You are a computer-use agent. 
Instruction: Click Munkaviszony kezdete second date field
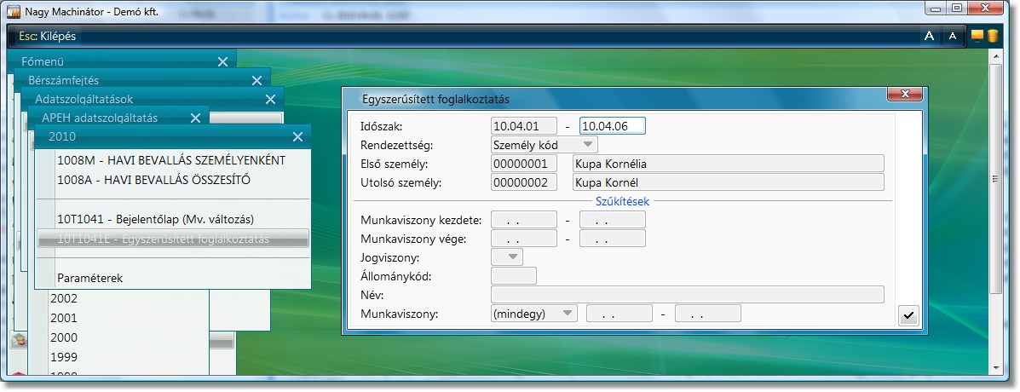613,220
